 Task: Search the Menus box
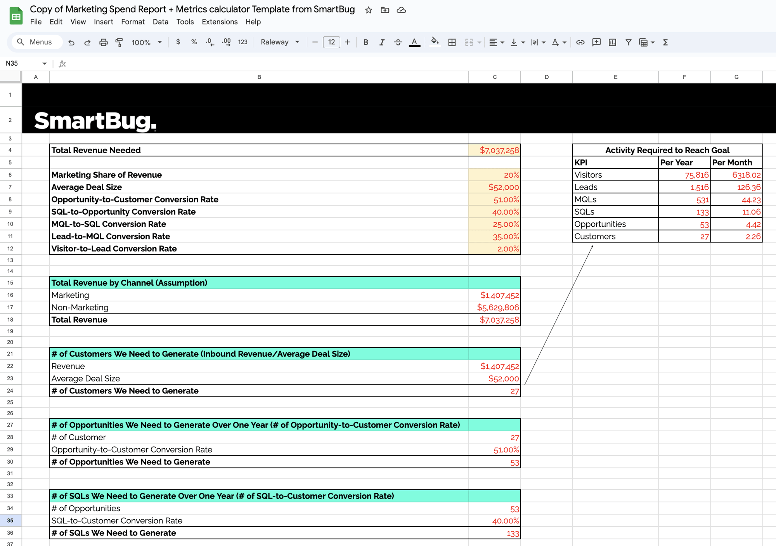37,42
